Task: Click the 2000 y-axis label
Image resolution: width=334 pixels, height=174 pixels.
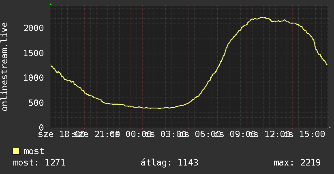Action: [34, 28]
